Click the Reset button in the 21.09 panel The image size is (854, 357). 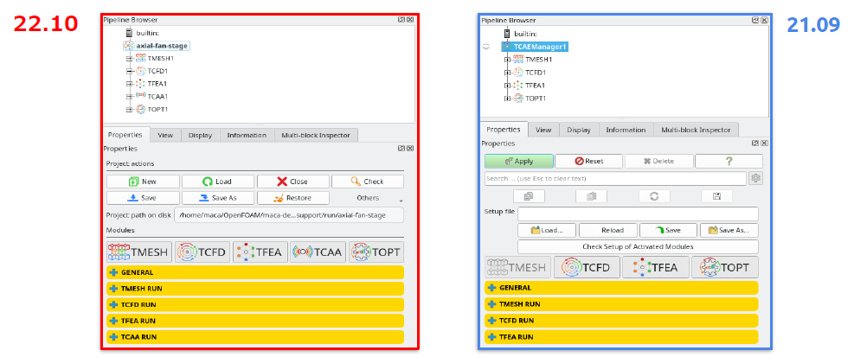tap(588, 161)
